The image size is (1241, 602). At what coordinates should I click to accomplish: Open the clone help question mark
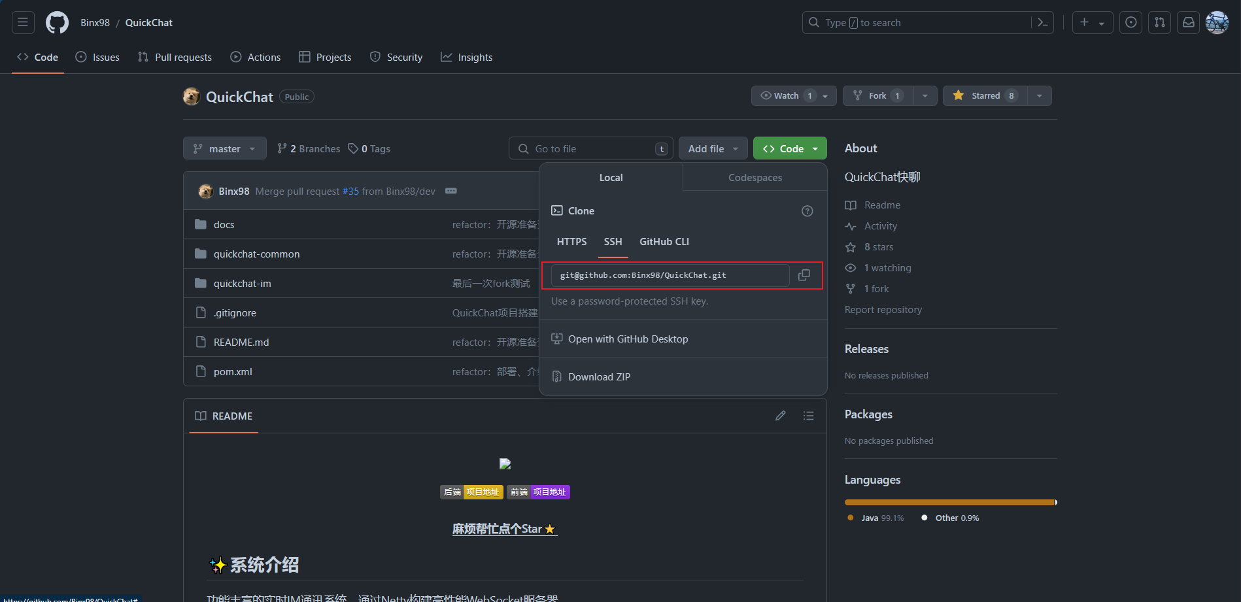807,210
